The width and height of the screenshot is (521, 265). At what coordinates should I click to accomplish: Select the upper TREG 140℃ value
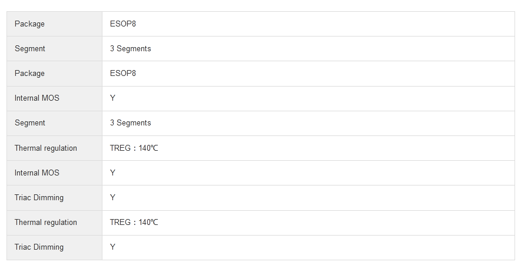coord(134,148)
